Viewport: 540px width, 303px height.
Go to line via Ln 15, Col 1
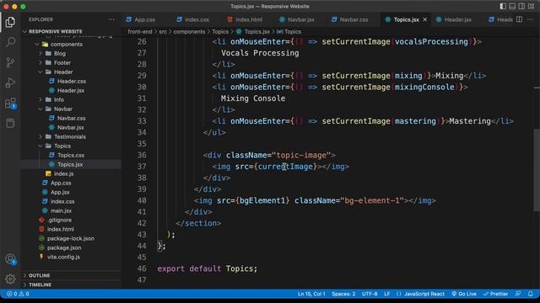(x=311, y=294)
